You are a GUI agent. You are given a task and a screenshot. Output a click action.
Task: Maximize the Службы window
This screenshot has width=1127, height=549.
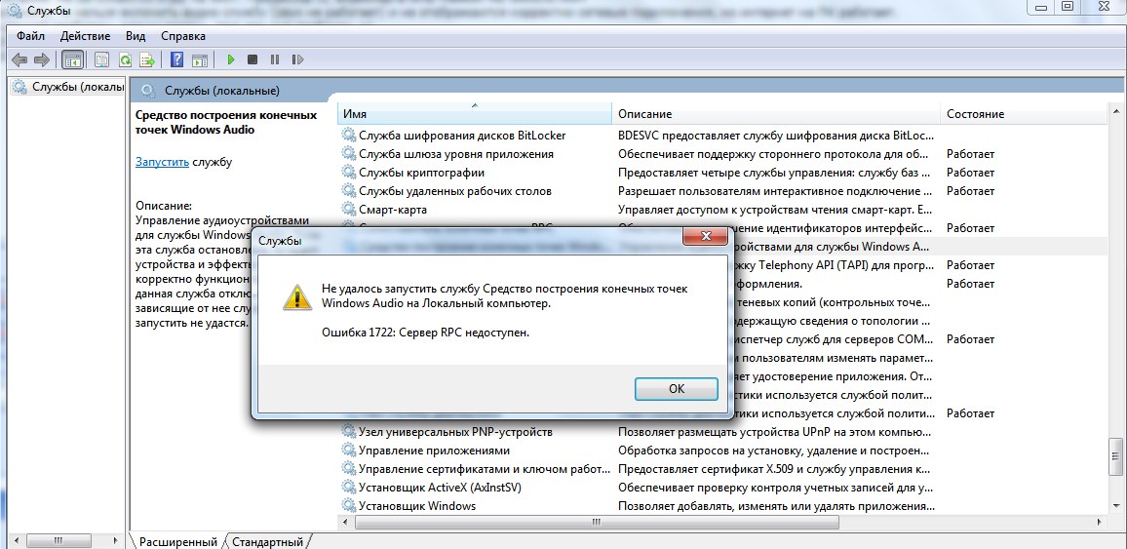(1068, 7)
